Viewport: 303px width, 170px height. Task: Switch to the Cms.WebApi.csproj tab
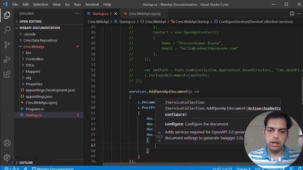[144, 14]
